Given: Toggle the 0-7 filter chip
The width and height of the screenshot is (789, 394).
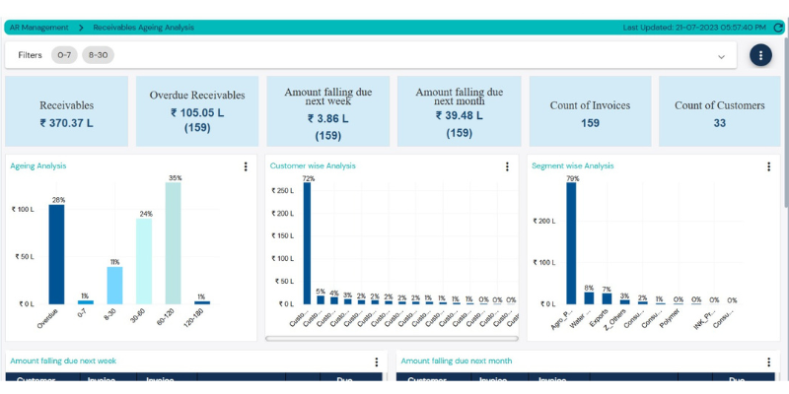Looking at the screenshot, I should [65, 55].
